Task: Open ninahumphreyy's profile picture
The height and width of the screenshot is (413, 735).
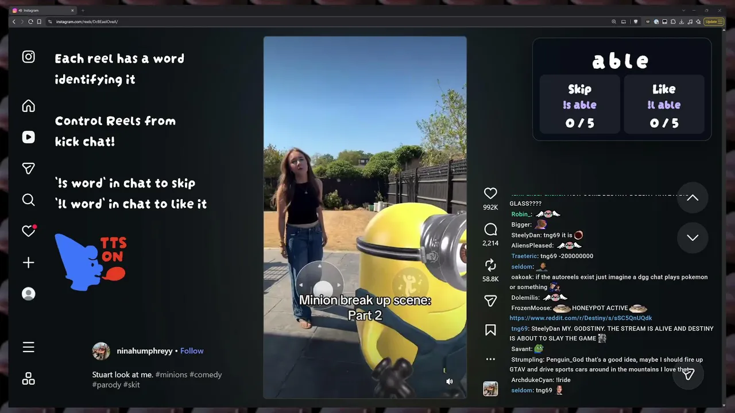Action: click(x=101, y=351)
